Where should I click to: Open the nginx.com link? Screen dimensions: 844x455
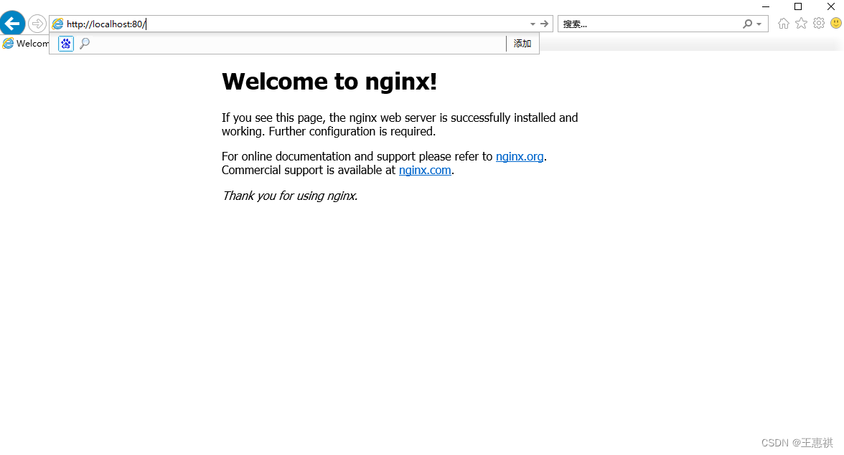425,170
